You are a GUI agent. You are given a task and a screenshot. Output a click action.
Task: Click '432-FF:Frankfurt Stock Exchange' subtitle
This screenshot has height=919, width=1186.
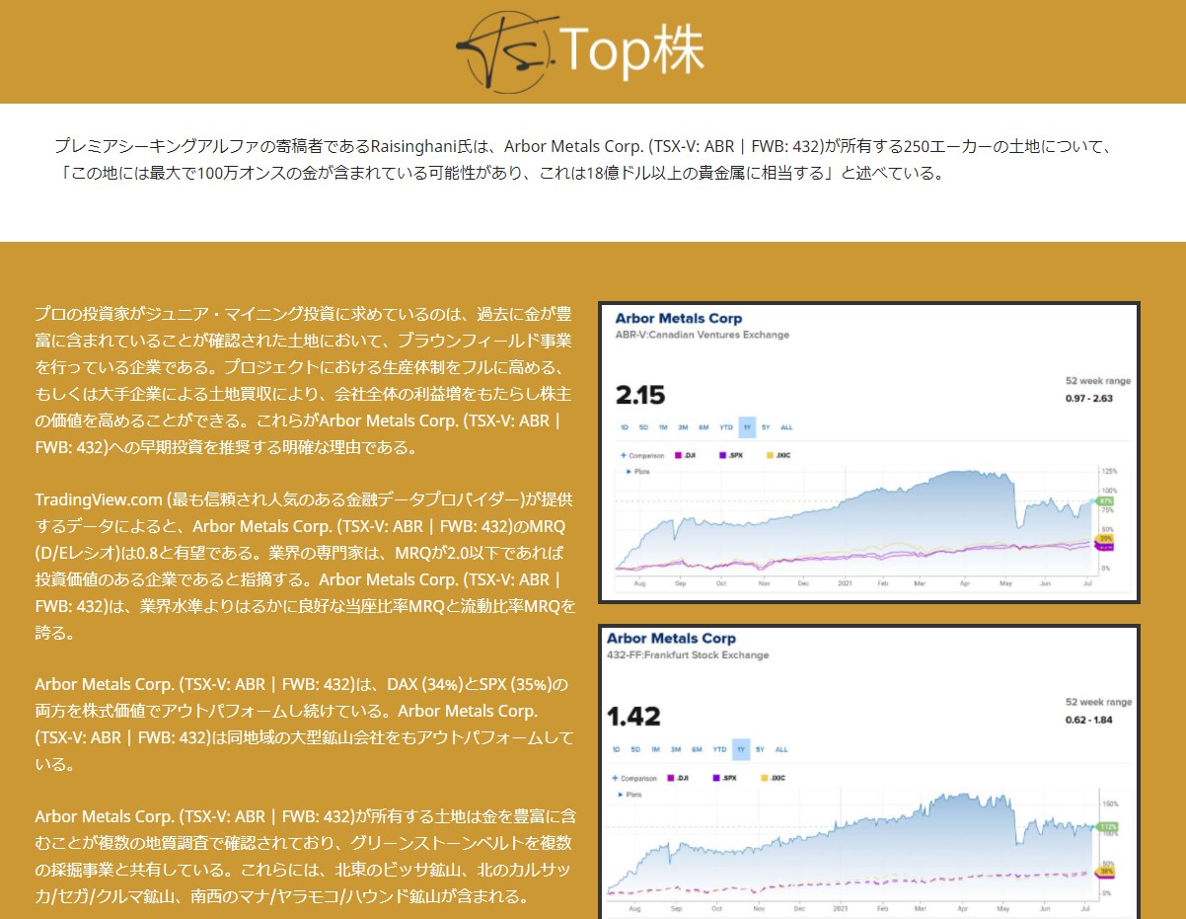688,655
